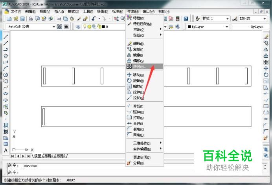This screenshot has width=272, height=185.
Task: Select the Multiline Text A tool
Action: point(6,150)
